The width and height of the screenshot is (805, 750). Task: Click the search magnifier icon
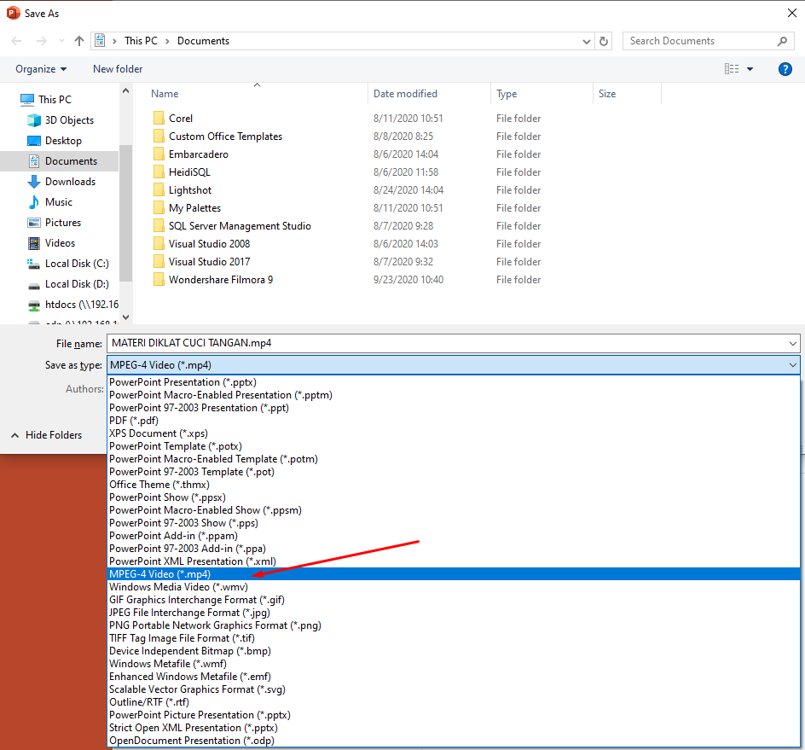click(782, 41)
